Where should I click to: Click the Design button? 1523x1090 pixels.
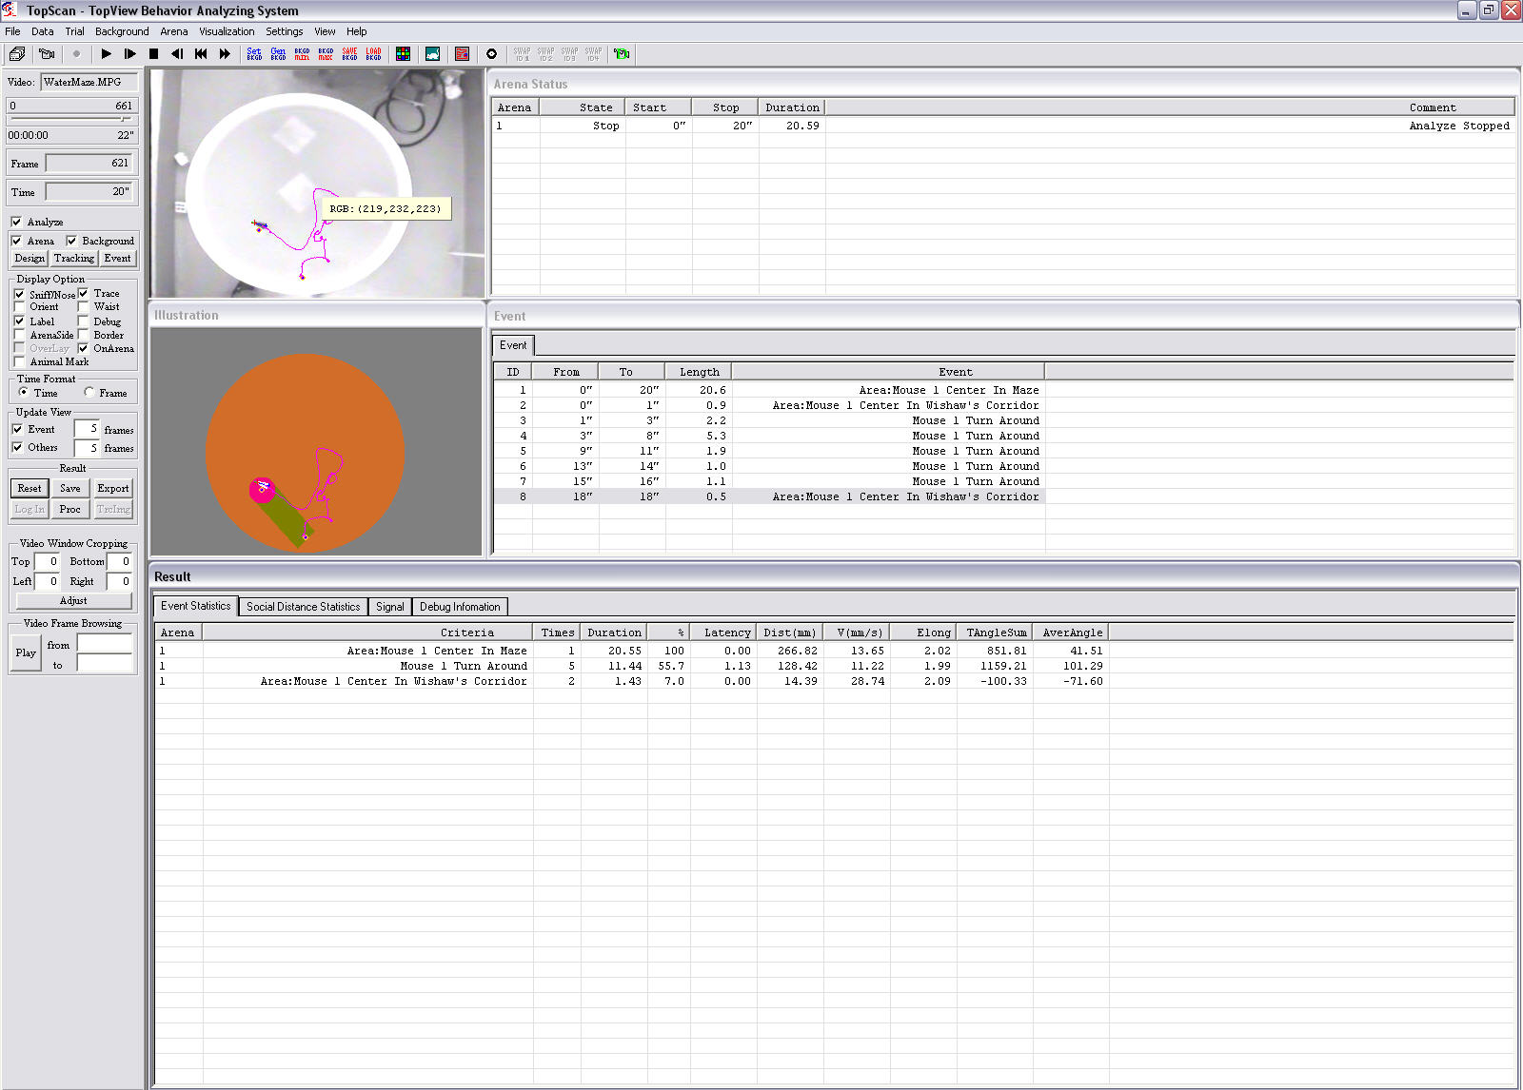pyautogui.click(x=30, y=259)
